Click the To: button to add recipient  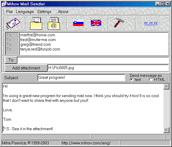(x=11, y=60)
